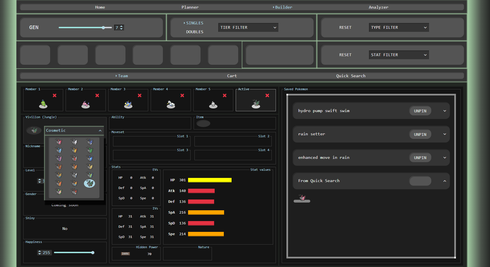490x267 pixels.
Task: Unpin enhanced move in rain
Action: [x=420, y=158]
